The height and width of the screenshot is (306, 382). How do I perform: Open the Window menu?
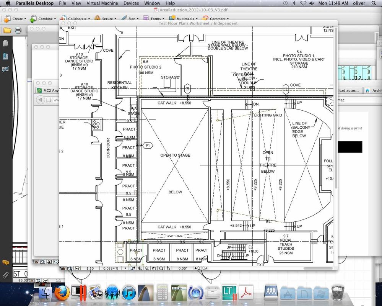(x=152, y=3)
